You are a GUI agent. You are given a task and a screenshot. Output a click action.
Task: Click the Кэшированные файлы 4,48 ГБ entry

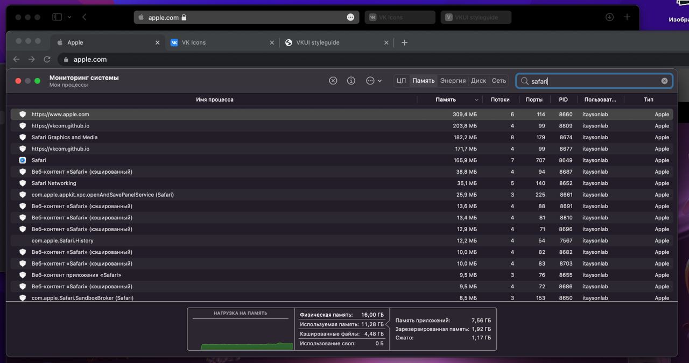click(x=342, y=334)
